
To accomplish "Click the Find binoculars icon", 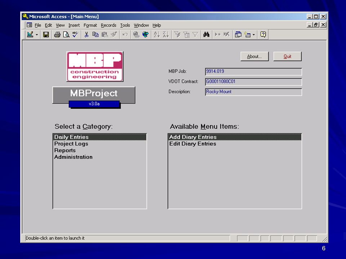I will point(206,35).
